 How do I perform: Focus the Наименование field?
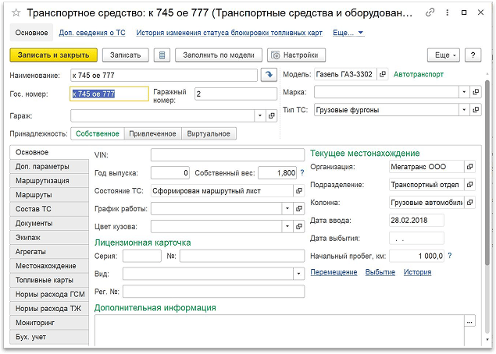[164, 75]
